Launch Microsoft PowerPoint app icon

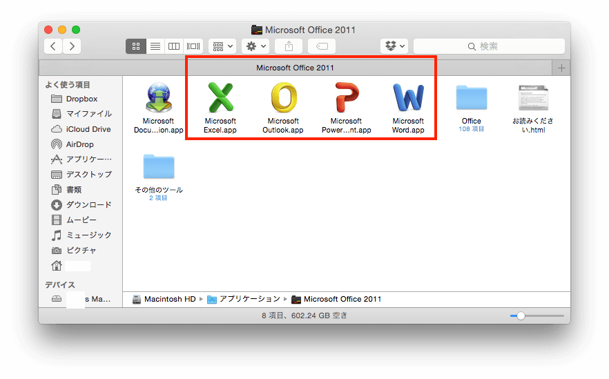pyautogui.click(x=347, y=97)
